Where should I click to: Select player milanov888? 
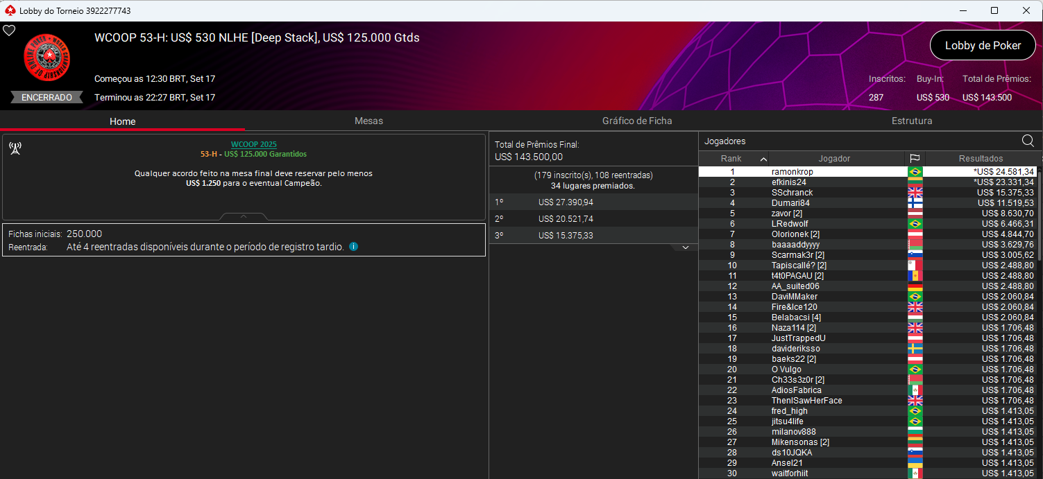[793, 431]
